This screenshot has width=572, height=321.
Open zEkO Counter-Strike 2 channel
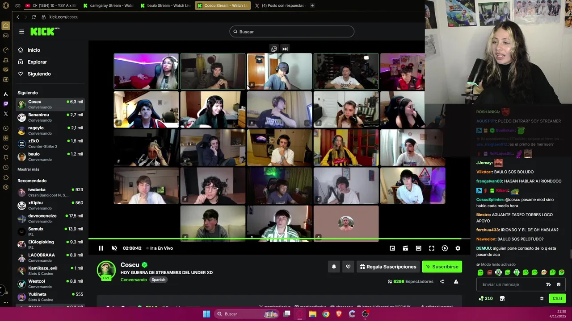coord(50,144)
